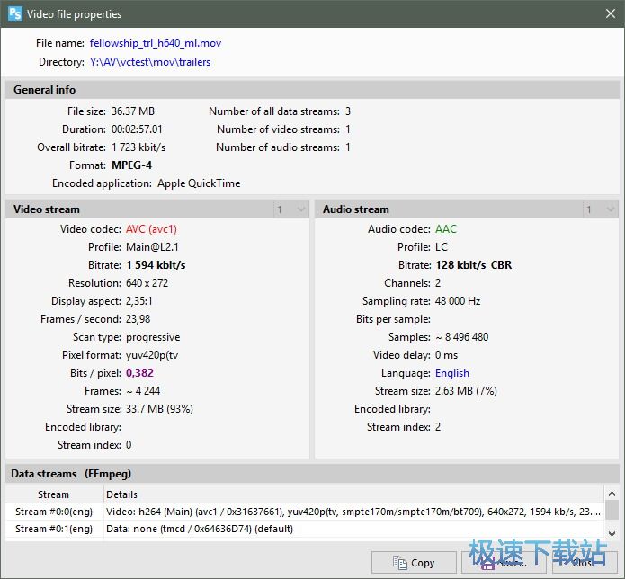
Task: Select the file name fellowship_trl_h640_ml.mov
Action: point(156,43)
